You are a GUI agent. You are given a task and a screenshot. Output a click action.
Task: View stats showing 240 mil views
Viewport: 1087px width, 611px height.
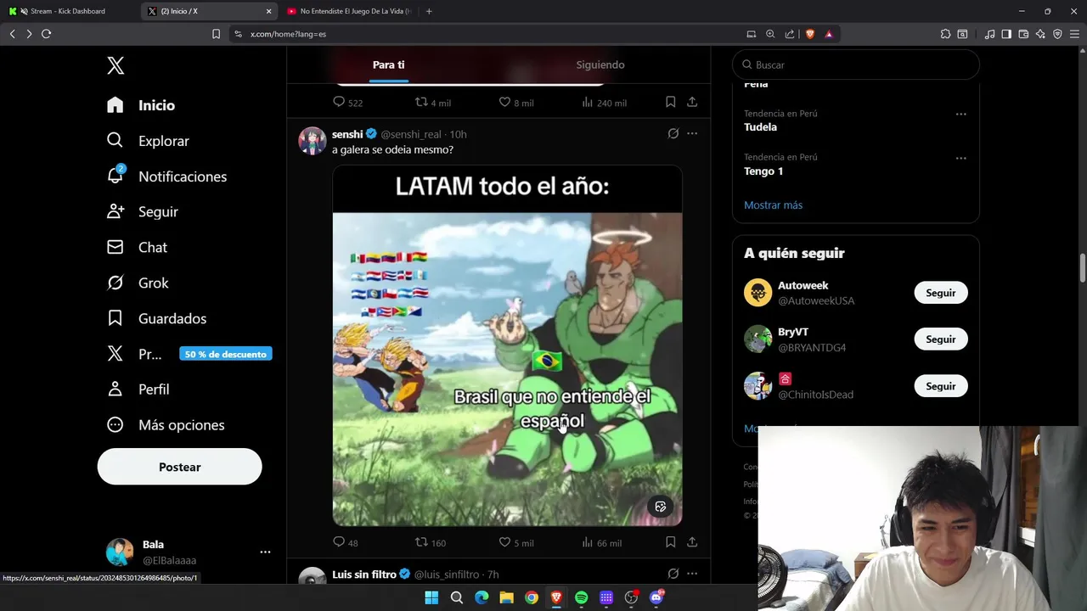(604, 102)
